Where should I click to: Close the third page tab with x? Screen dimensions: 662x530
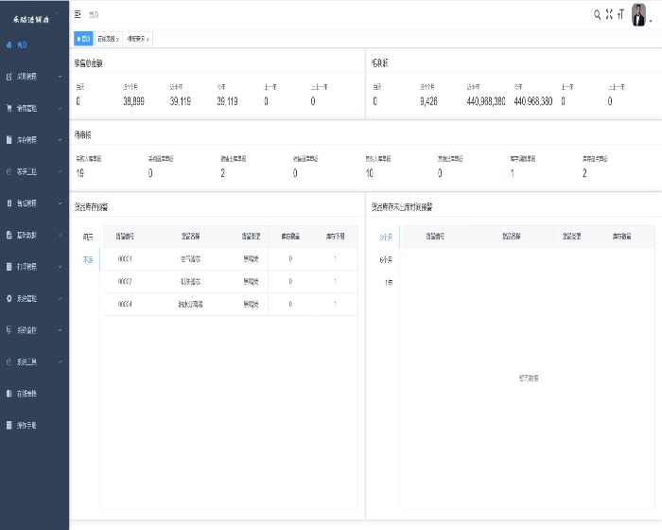(148, 40)
